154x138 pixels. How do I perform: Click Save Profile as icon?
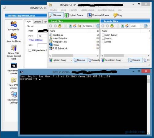pos(13,36)
